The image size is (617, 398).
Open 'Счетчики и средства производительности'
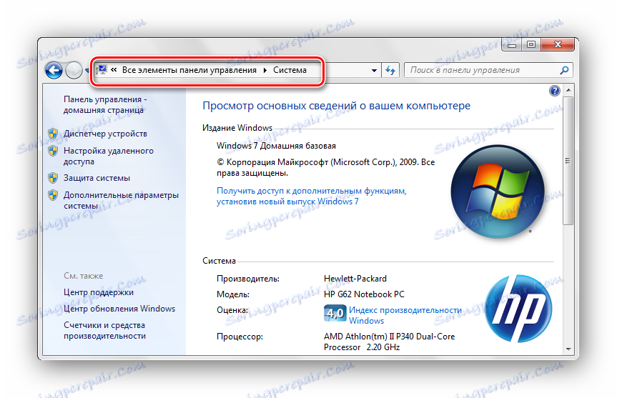click(x=104, y=330)
